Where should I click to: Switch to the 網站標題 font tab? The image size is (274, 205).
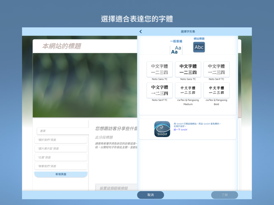coord(199,39)
